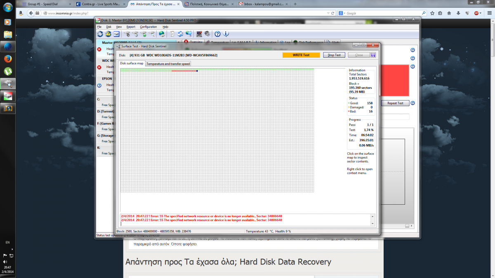
Task: Open the Help menu in Hard Disk Sentinel
Action: coord(165,27)
